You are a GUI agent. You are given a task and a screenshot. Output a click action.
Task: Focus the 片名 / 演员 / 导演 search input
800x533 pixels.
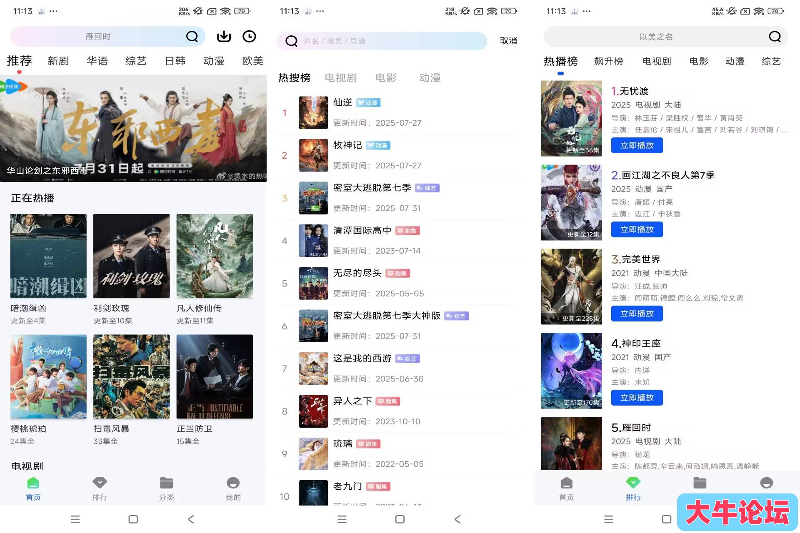point(382,41)
